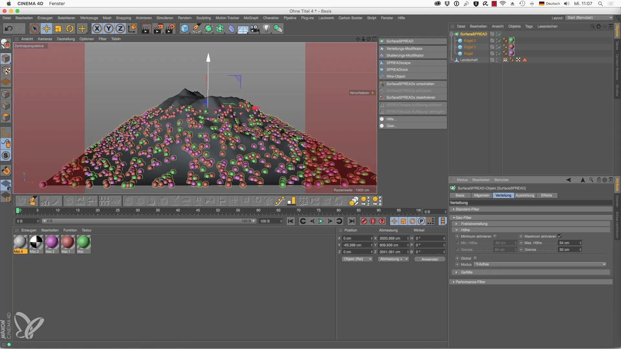The height and width of the screenshot is (349, 621).
Task: Toggle Y axis lock
Action: tap(109, 29)
